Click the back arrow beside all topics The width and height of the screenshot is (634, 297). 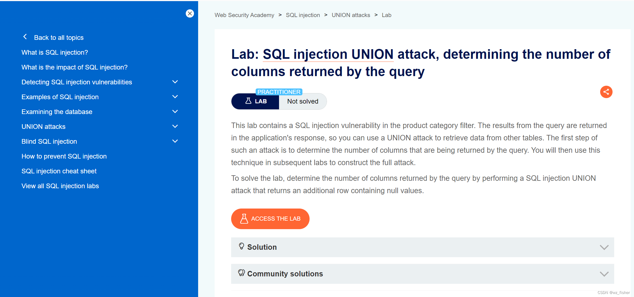tap(25, 37)
